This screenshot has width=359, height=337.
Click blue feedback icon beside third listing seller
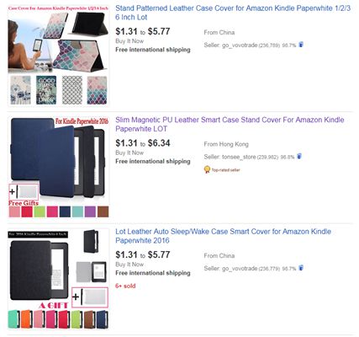[x=301, y=268]
